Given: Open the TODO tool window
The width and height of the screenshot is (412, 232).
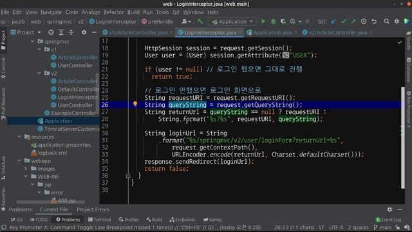Looking at the screenshot, I should 39,220.
